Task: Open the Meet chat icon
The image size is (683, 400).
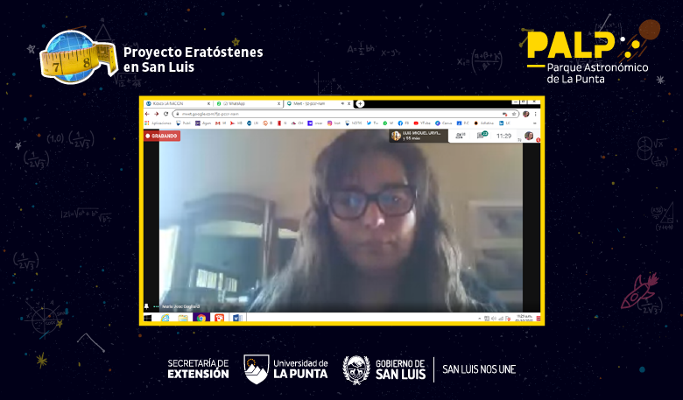Action: click(x=482, y=136)
